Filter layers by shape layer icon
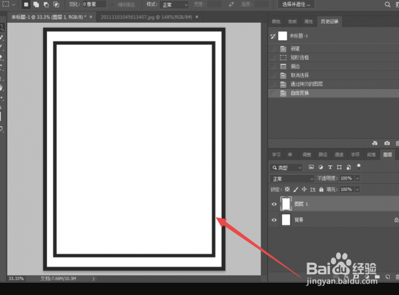399x295 pixels. [339, 167]
